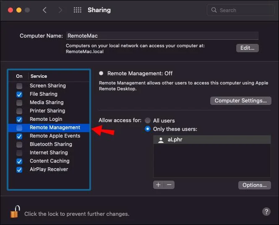
Task: Select Internet Sharing in the service list
Action: pyautogui.click(x=48, y=153)
